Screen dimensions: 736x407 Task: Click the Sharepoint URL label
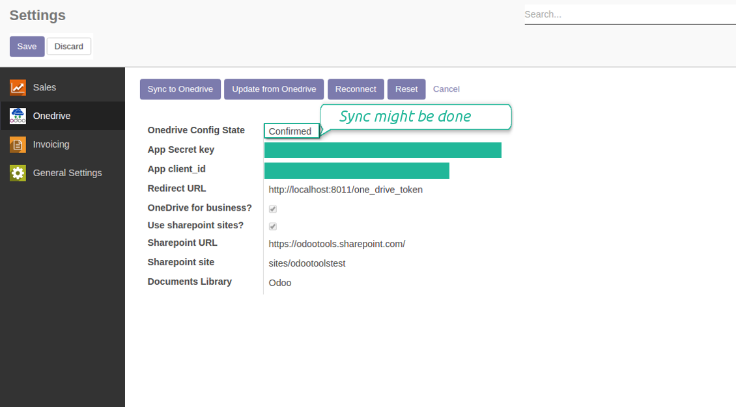click(182, 243)
